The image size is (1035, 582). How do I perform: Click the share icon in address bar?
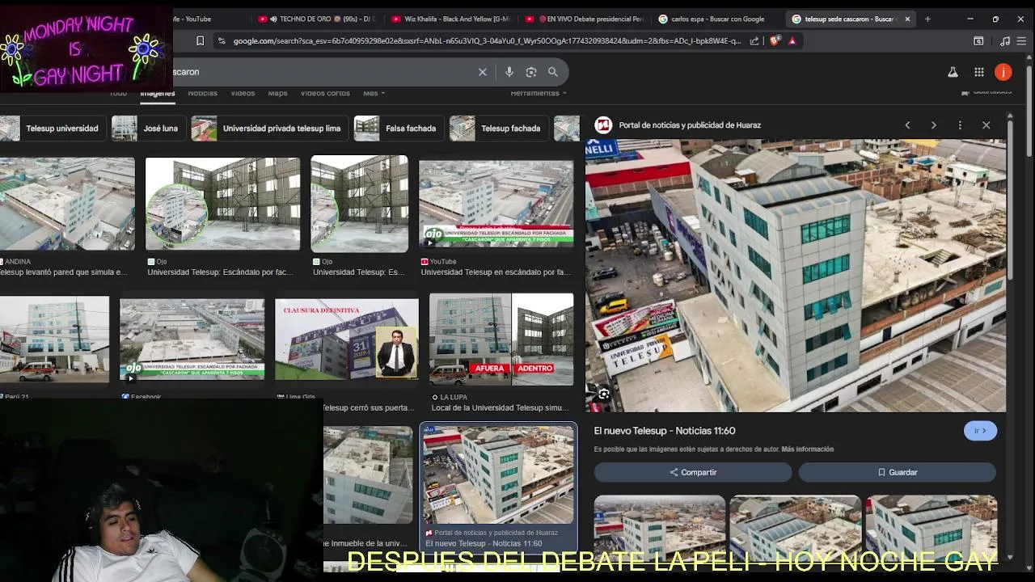click(x=754, y=40)
